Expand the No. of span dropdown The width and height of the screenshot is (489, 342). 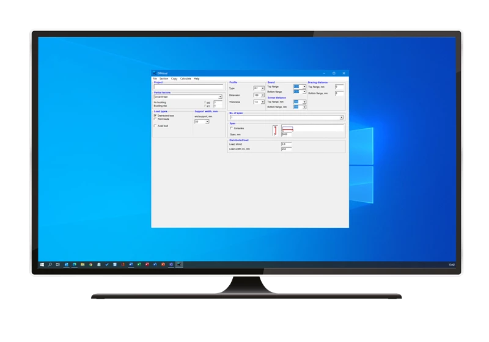(x=341, y=117)
